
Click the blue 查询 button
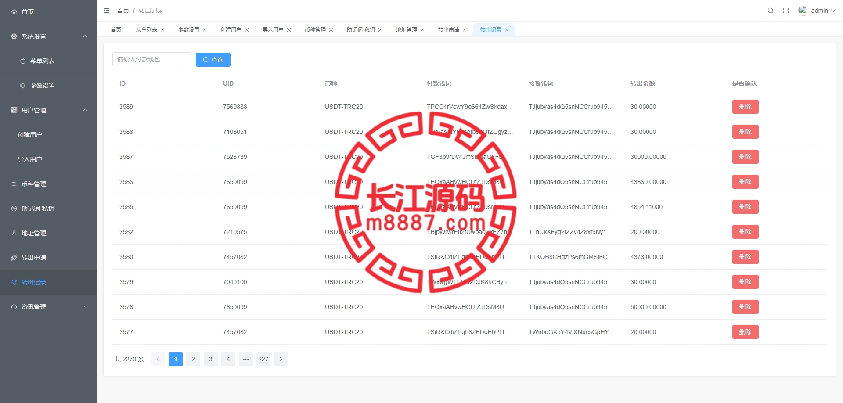213,60
